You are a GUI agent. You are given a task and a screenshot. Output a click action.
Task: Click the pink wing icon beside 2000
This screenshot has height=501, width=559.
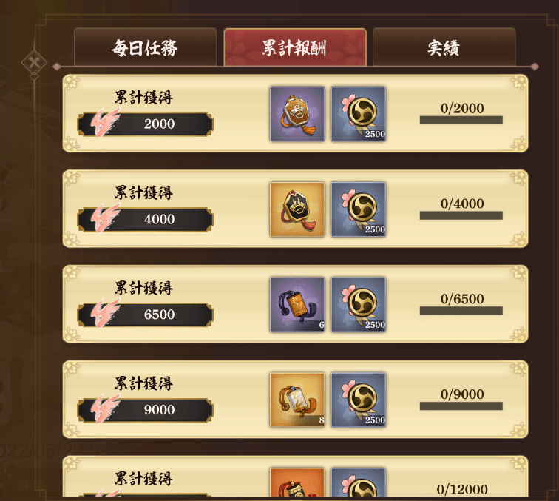tap(105, 122)
